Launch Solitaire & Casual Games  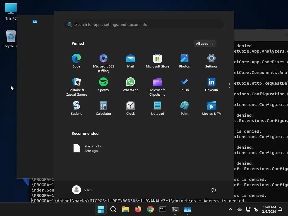pos(76,87)
